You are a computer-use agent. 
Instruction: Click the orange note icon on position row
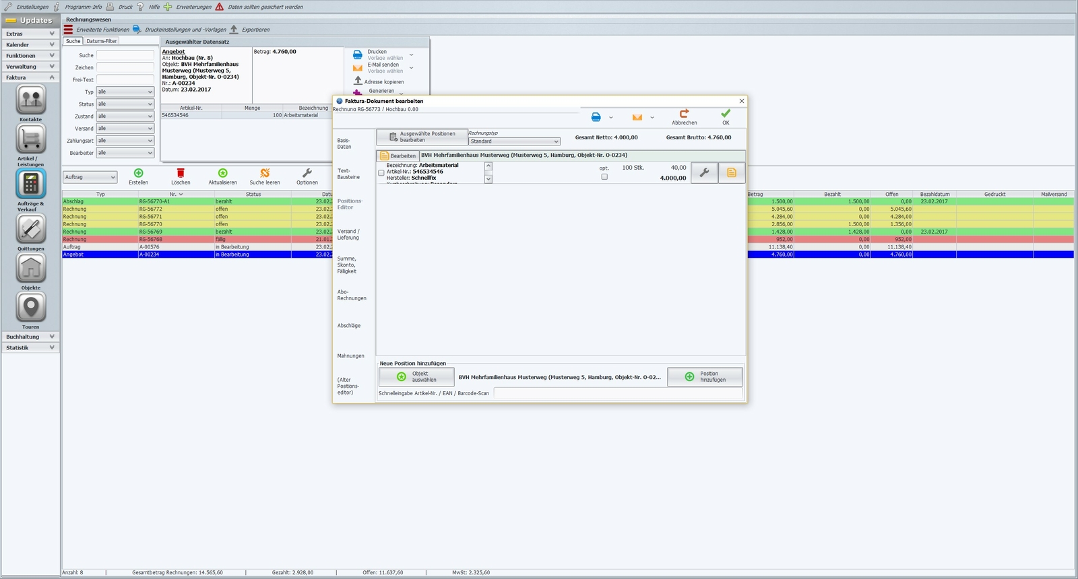732,173
